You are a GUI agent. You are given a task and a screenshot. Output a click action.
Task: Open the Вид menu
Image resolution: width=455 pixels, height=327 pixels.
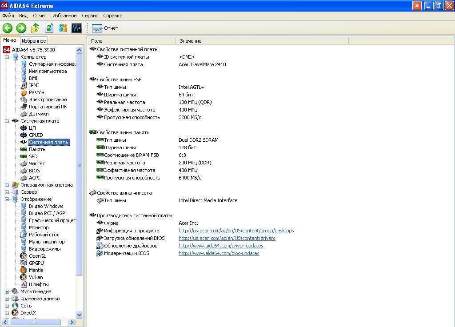[x=23, y=16]
